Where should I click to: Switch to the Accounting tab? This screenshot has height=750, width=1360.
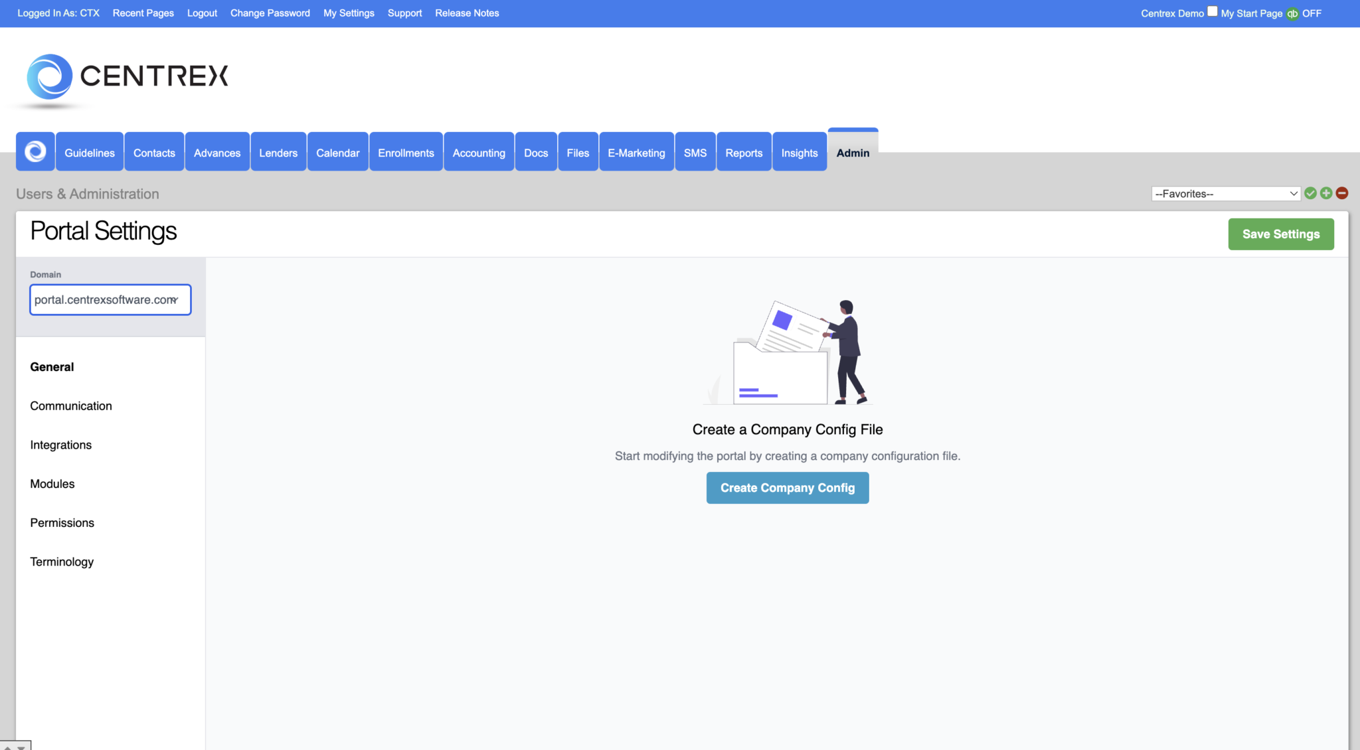pyautogui.click(x=478, y=152)
